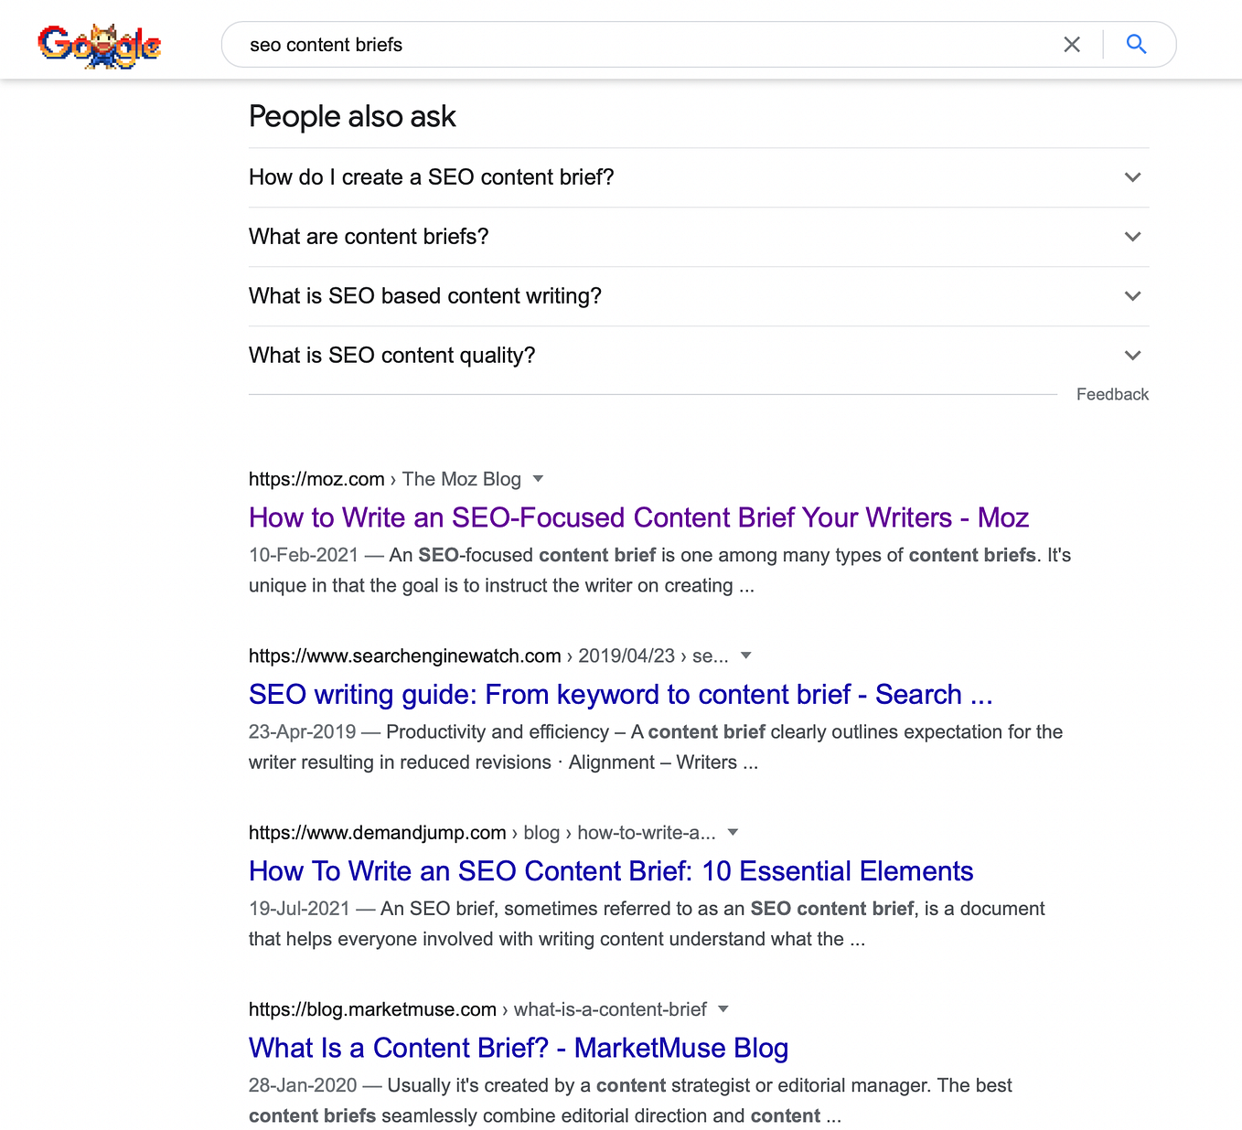
Task: Click the '10-Feb-2021' date in the Moz snippet
Action: 304,555
